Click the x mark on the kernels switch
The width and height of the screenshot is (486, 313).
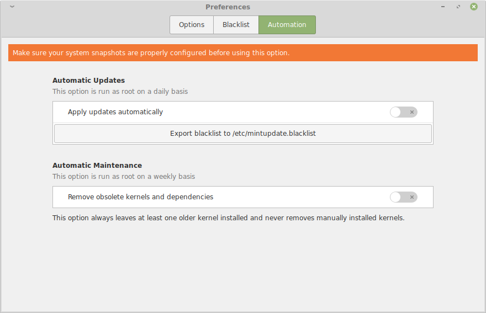point(411,197)
